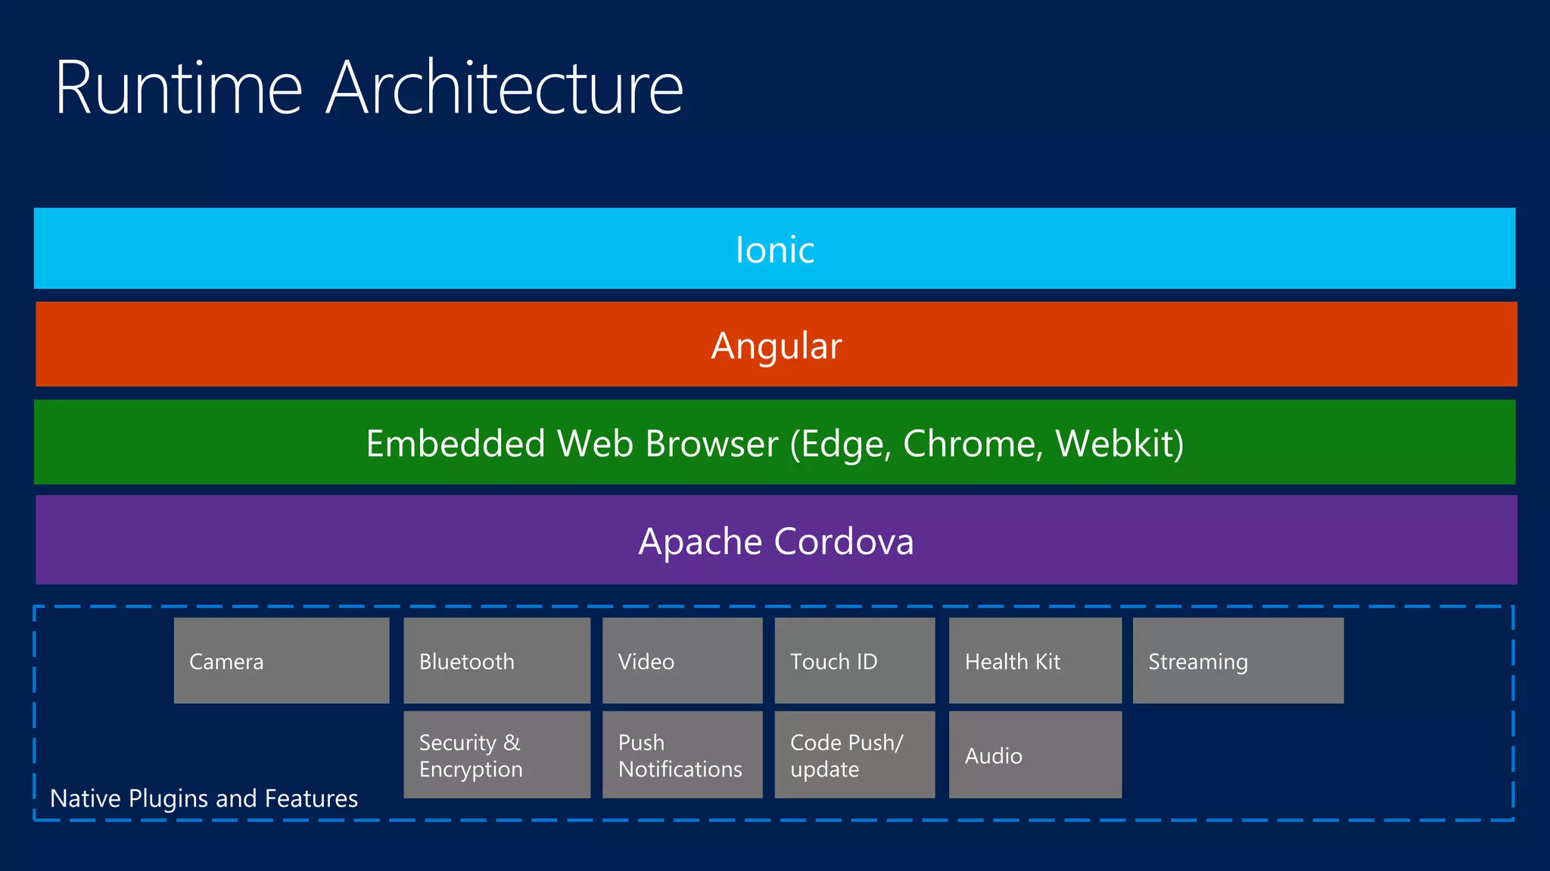Click the Native Plugins and Features label
Screen dimensions: 1550x871
coord(204,798)
